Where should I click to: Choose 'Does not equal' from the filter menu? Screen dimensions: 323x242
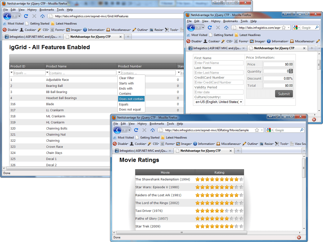pyautogui.click(x=130, y=109)
